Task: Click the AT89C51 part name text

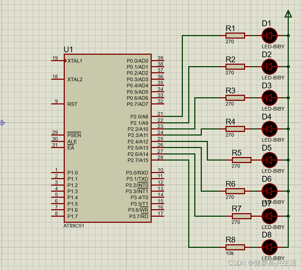Action: click(74, 226)
